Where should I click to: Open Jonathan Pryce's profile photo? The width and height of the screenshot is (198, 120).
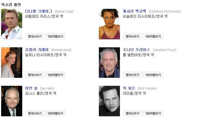(109, 62)
